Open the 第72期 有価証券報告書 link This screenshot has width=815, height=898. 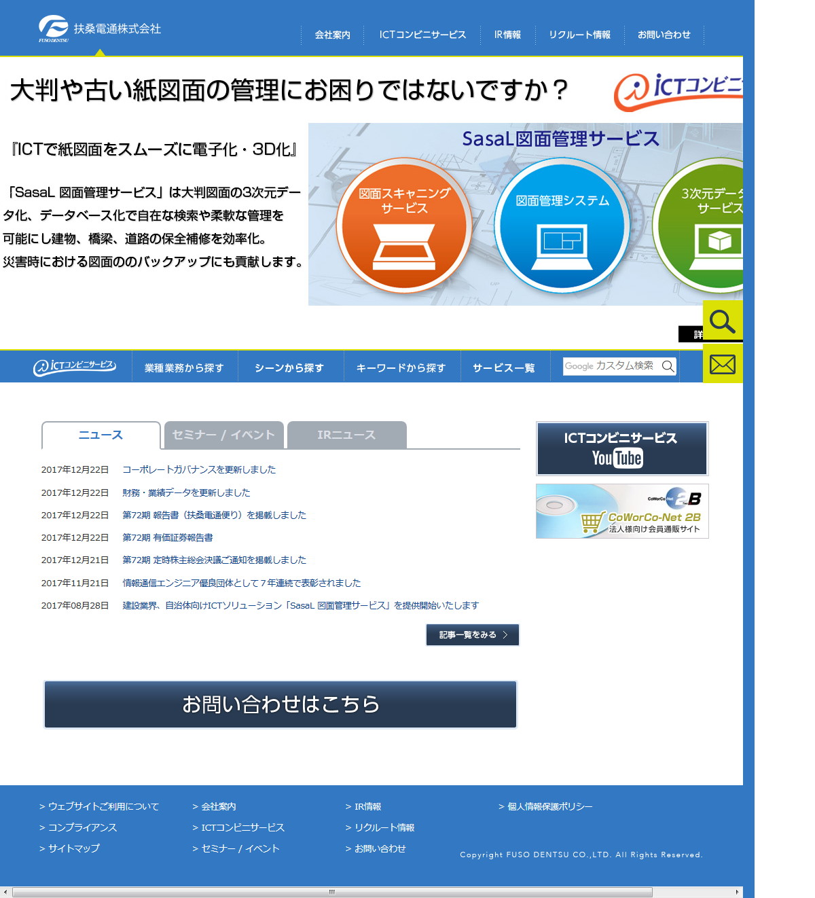pyautogui.click(x=167, y=537)
